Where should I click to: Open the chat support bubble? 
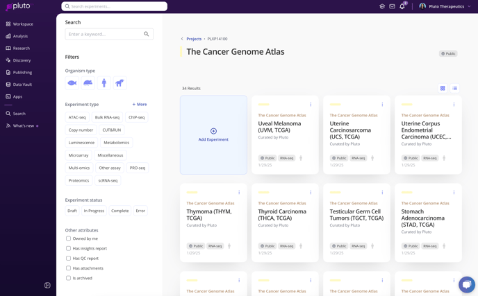[x=467, y=285]
